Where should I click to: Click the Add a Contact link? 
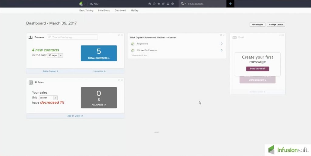click(x=51, y=71)
